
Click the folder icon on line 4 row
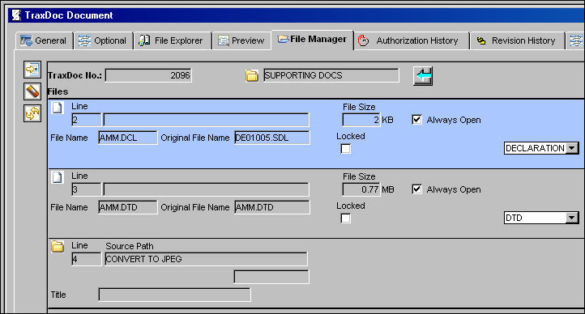coord(58,246)
